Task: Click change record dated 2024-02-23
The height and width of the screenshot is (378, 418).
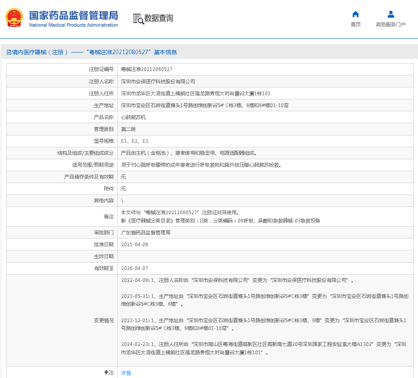Action: pos(264,348)
